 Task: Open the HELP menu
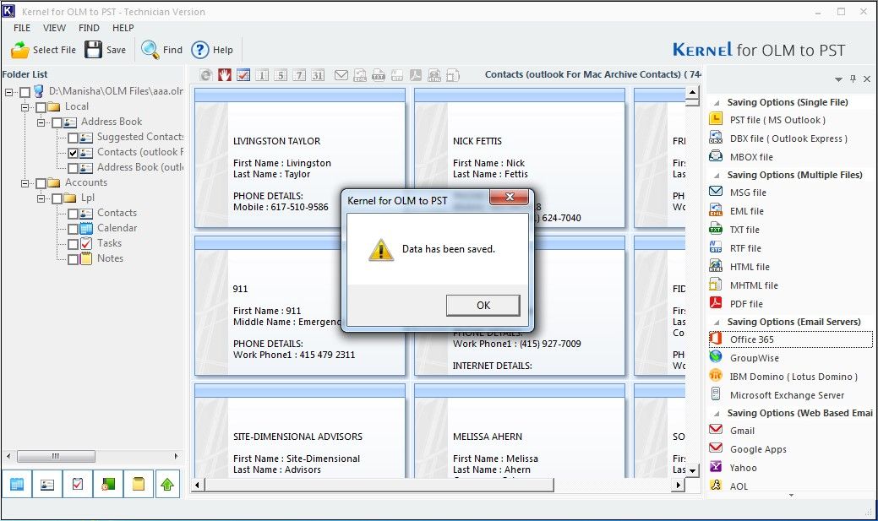coord(123,28)
